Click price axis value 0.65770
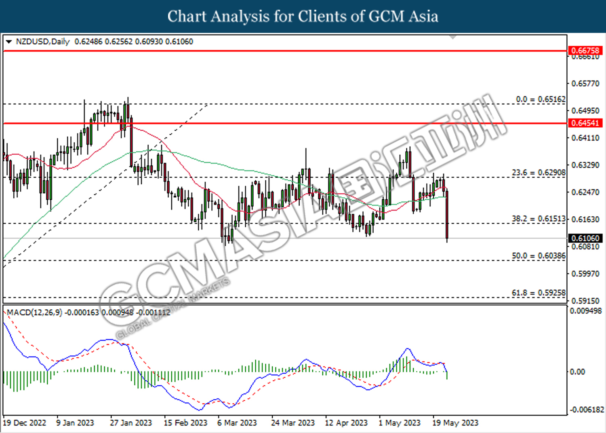 click(x=585, y=84)
